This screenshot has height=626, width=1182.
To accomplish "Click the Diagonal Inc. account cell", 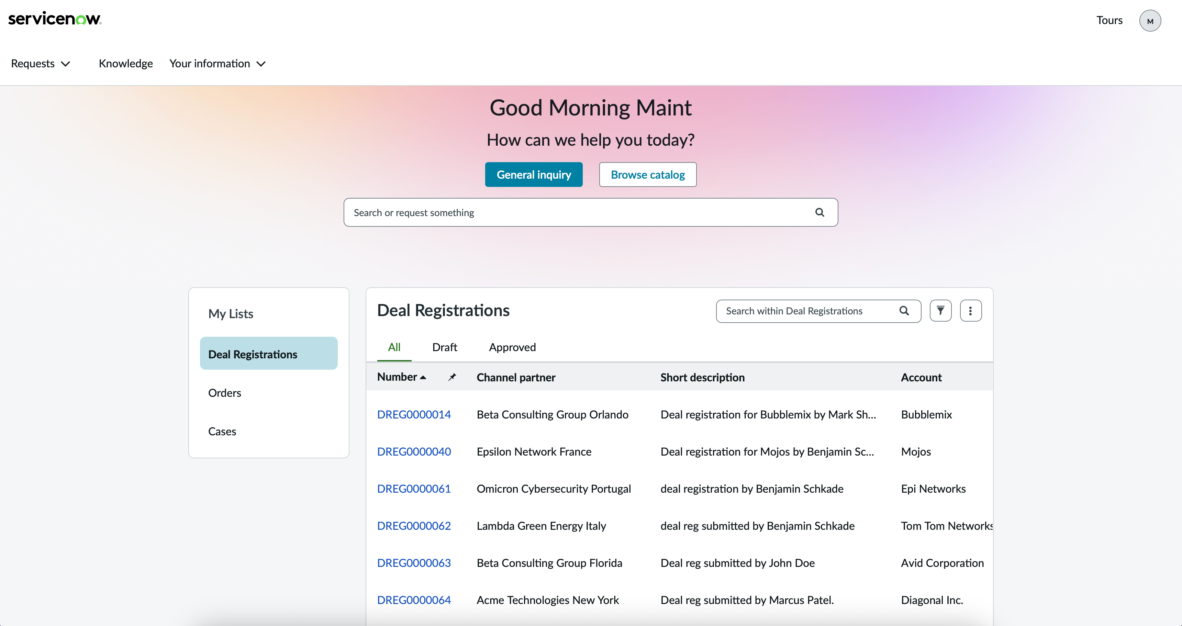I will click(932, 600).
